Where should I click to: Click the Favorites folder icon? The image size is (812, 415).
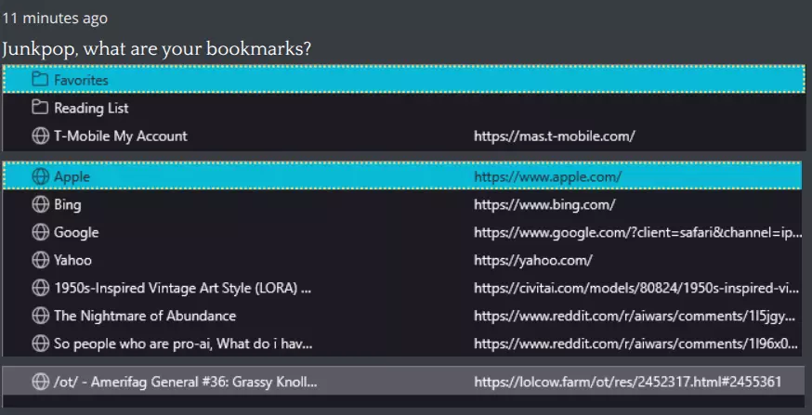[x=40, y=79]
